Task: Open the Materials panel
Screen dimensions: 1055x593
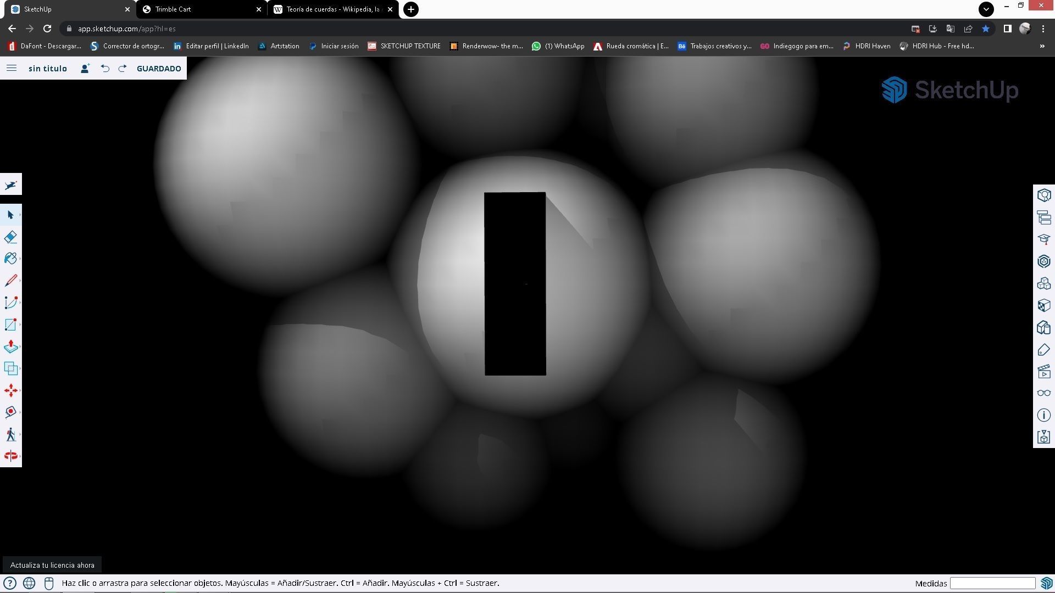Action: (x=1043, y=305)
